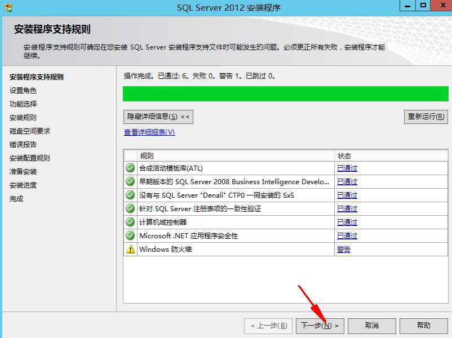The width and height of the screenshot is (452, 338).
Task: Click the SQL Server setup title bar icon
Action: (8, 7)
